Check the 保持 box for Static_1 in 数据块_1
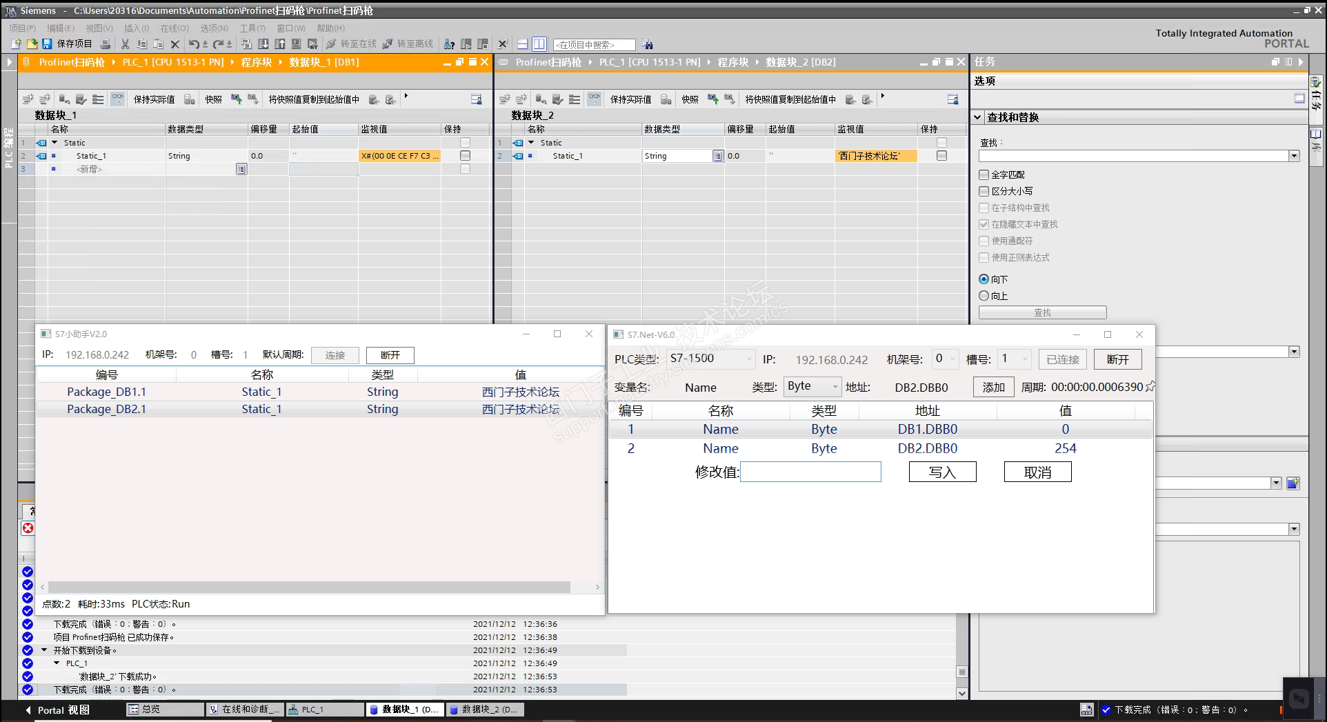Viewport: 1327px width, 722px height. coord(465,156)
